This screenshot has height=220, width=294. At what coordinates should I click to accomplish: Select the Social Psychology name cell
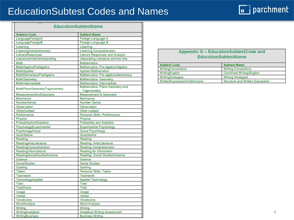click(x=110, y=131)
